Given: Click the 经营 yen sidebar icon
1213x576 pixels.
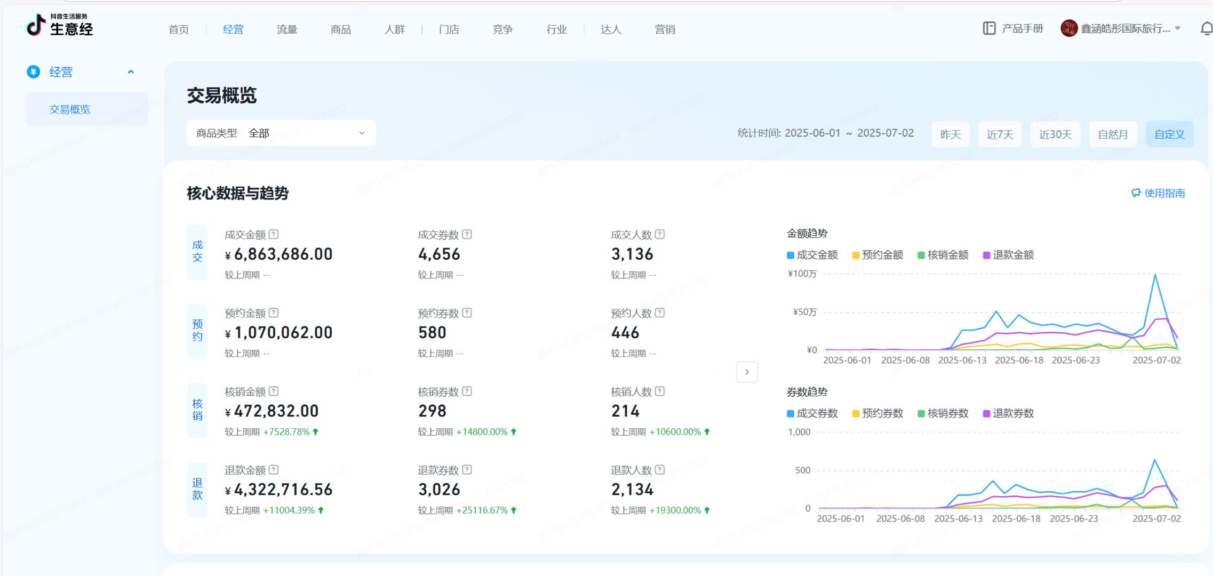Looking at the screenshot, I should [34, 71].
